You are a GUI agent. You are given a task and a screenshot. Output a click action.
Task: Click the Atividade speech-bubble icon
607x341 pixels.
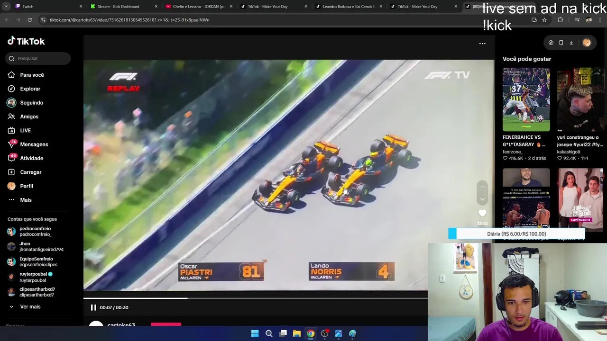[11, 158]
